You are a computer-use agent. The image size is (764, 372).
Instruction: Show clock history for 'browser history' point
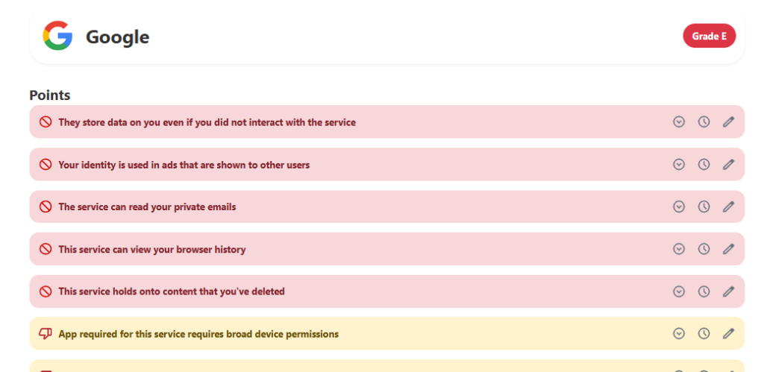[704, 249]
